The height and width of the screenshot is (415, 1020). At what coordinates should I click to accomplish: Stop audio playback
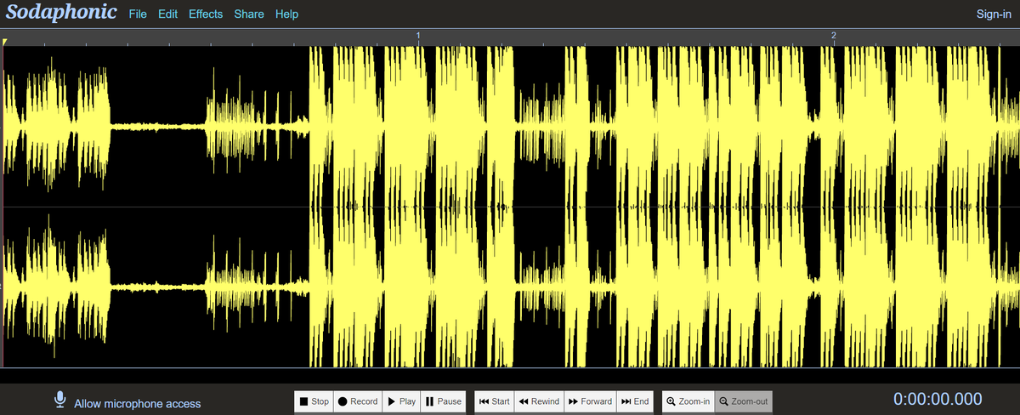click(314, 401)
